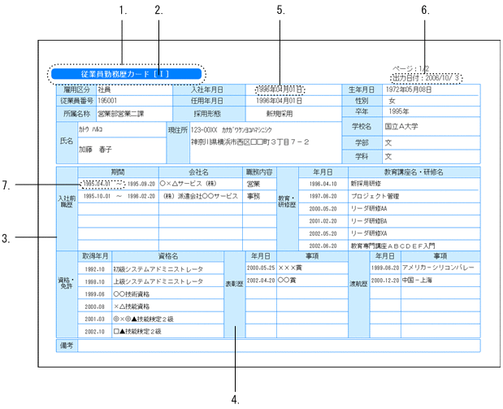The image size is (503, 409).
Task: Click the 備考 remarks label
Action: tap(67, 346)
